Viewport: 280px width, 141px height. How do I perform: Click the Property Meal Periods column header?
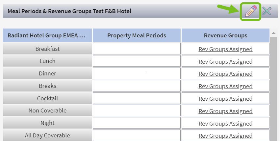point(137,35)
